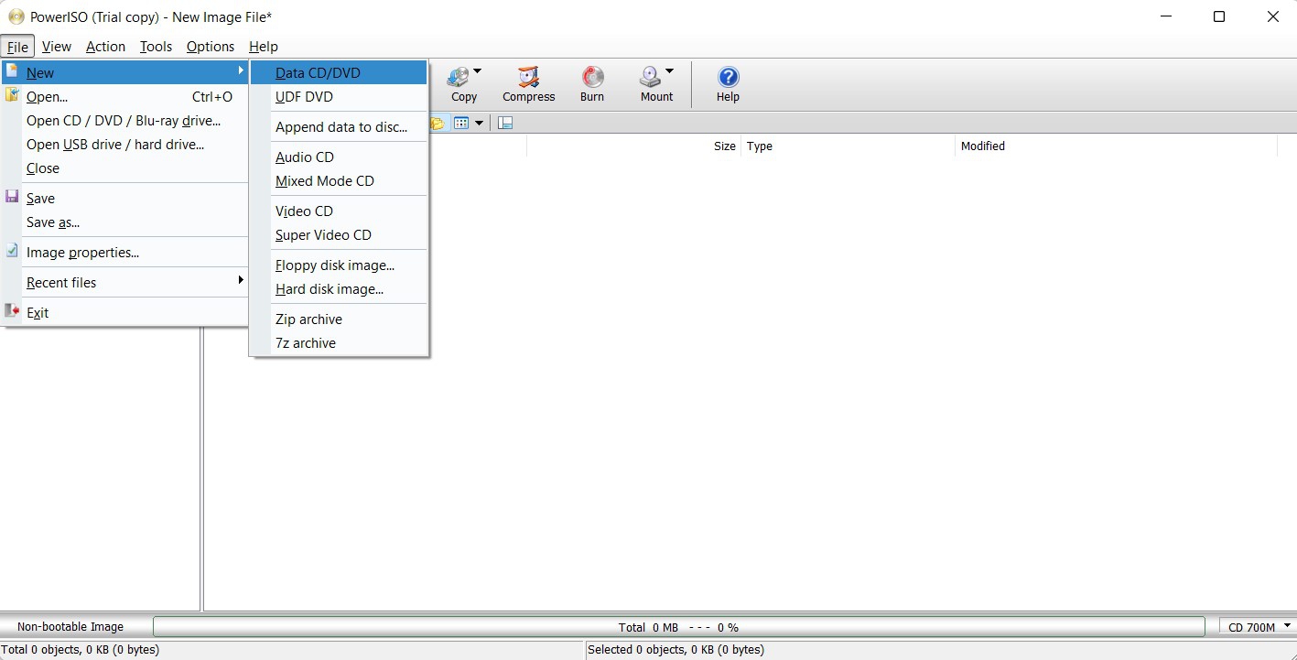Click the Mount virtual drive icon
1297x660 pixels.
(x=651, y=78)
